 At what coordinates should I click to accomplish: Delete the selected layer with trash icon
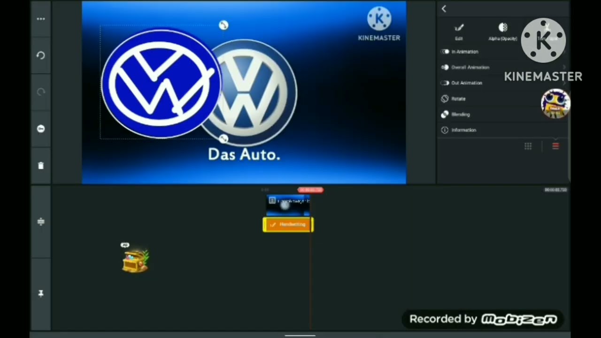tap(41, 165)
